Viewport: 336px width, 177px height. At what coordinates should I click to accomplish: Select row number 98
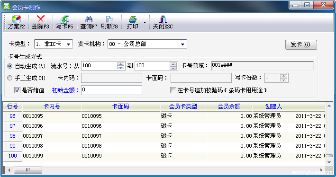(x=12, y=136)
